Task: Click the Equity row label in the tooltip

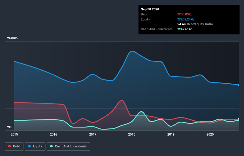Action: [x=145, y=19]
